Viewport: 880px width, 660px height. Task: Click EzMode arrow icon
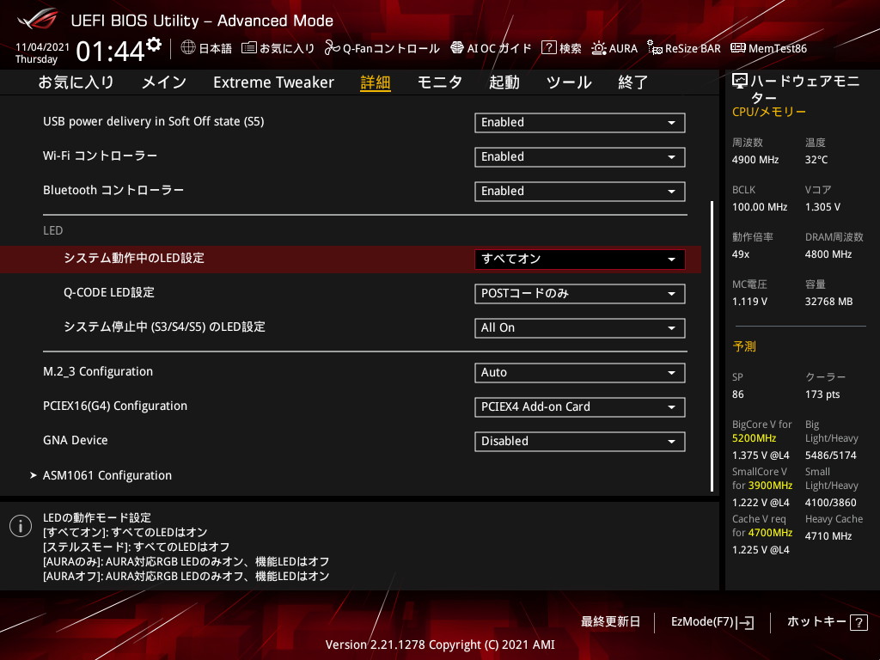[746, 622]
